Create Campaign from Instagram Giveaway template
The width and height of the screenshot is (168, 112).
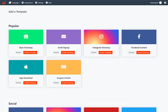(x=106, y=52)
